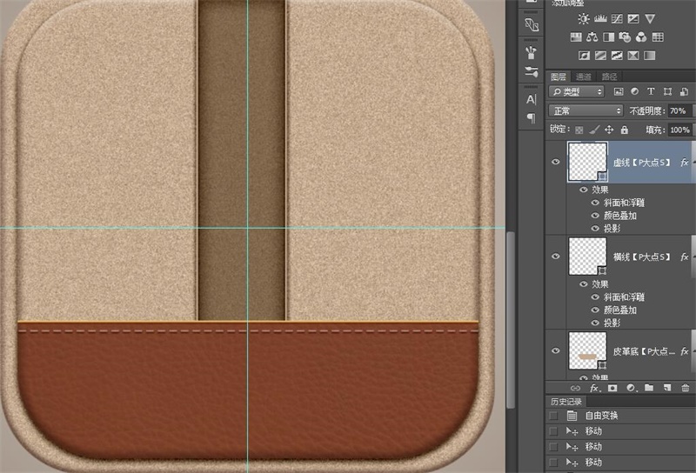Click Link Layers at Layers panel bottom
The image size is (696, 473).
(575, 388)
